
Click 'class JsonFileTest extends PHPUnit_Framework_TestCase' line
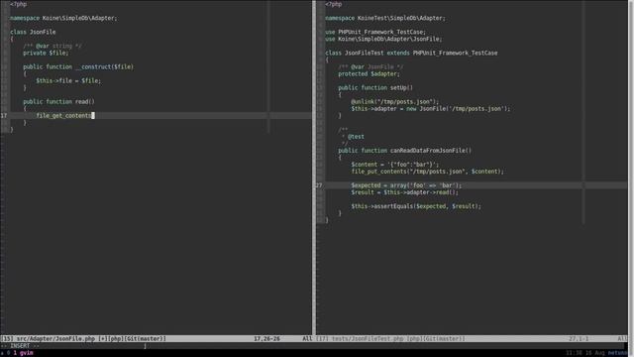tap(411, 53)
